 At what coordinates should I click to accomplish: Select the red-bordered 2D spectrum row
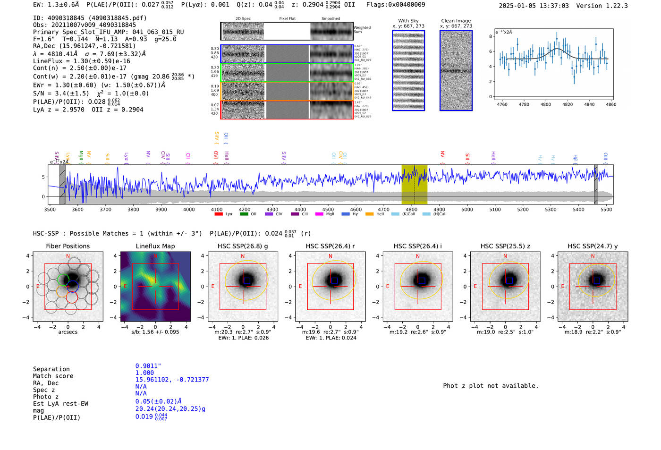[287, 110]
